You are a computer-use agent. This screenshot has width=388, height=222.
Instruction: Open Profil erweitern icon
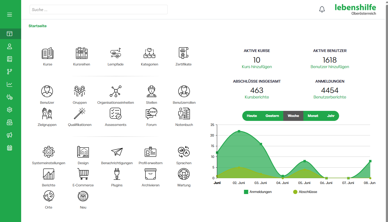point(150,152)
